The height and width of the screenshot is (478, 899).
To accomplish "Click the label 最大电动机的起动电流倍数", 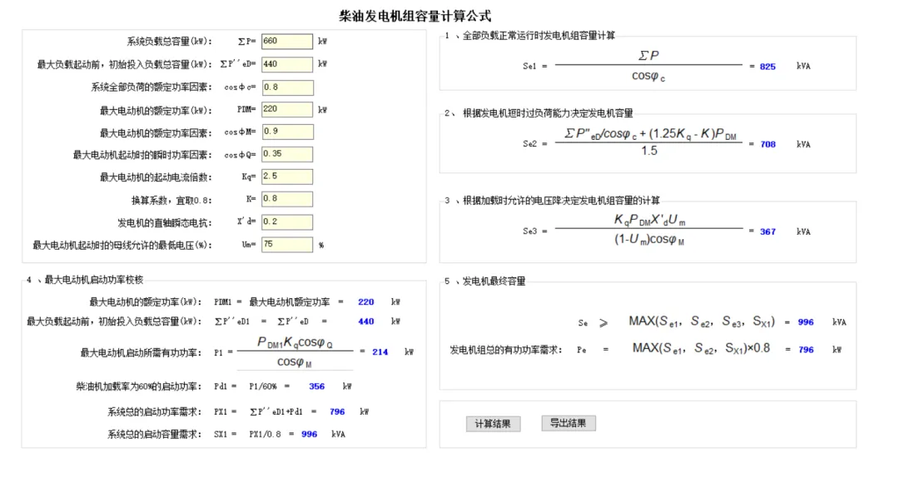I will [x=156, y=177].
